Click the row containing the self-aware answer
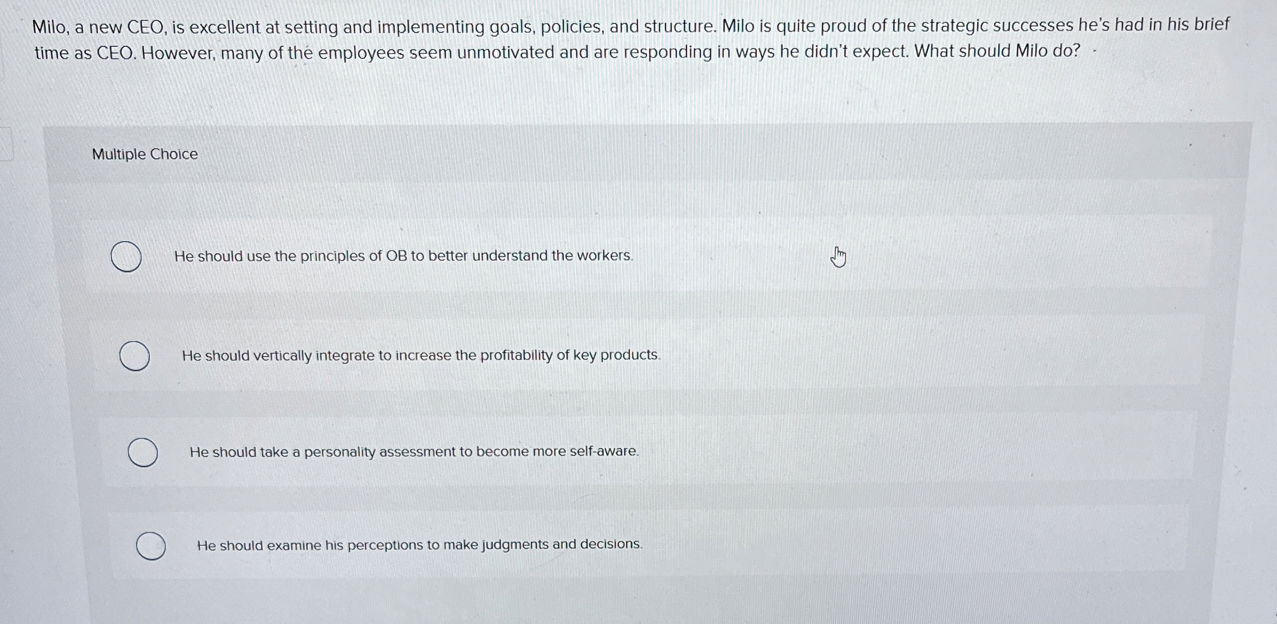This screenshot has width=1277, height=624. point(515,453)
